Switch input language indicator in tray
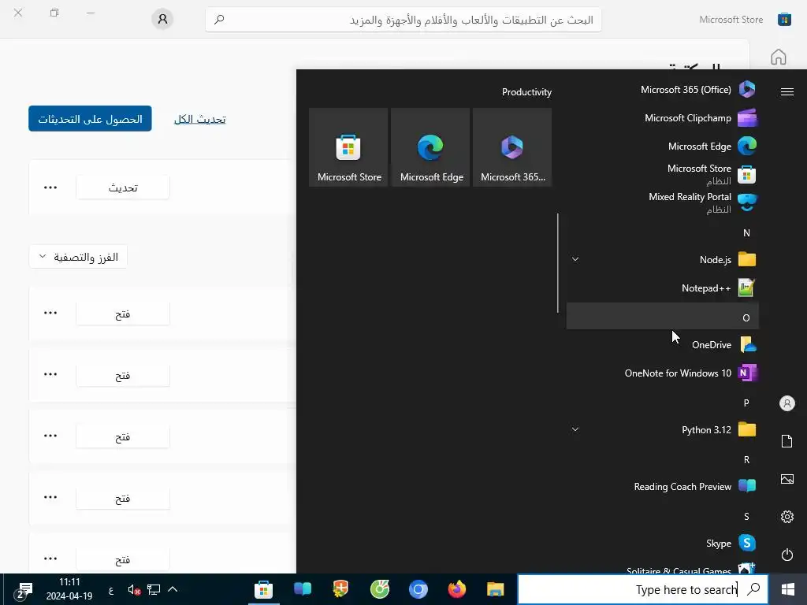 point(111,589)
